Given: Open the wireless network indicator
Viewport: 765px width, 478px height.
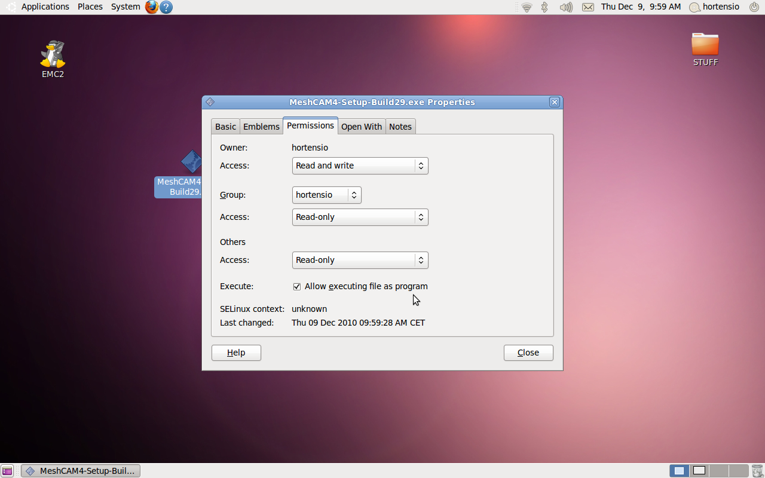Looking at the screenshot, I should click(527, 7).
